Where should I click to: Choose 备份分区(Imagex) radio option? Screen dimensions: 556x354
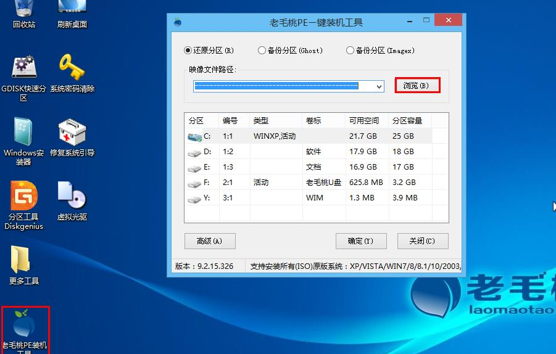coord(381,51)
